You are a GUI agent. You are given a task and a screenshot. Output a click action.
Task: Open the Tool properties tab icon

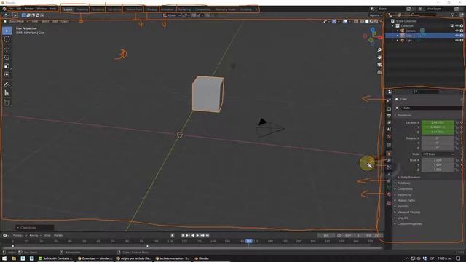pyautogui.click(x=389, y=101)
